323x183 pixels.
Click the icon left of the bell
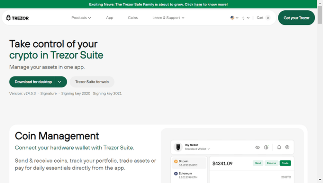pos(266,147)
